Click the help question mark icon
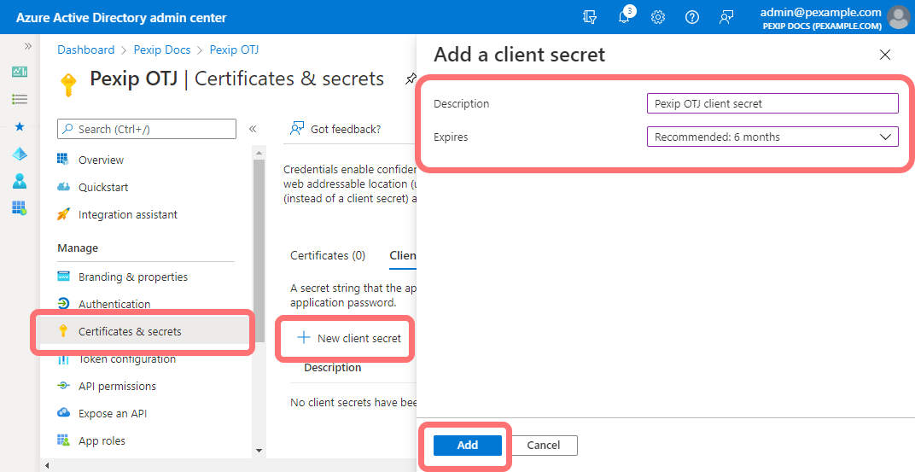This screenshot has width=915, height=472. 692,17
